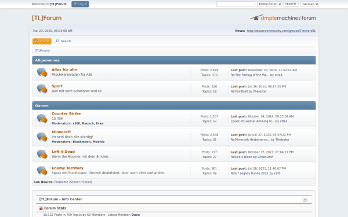The width and height of the screenshot is (348, 217).
Task: Open last post Re:Eck 4 Blood
Action: pos(241,157)
